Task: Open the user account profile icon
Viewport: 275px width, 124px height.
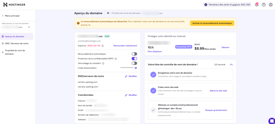Action: coord(271,5)
